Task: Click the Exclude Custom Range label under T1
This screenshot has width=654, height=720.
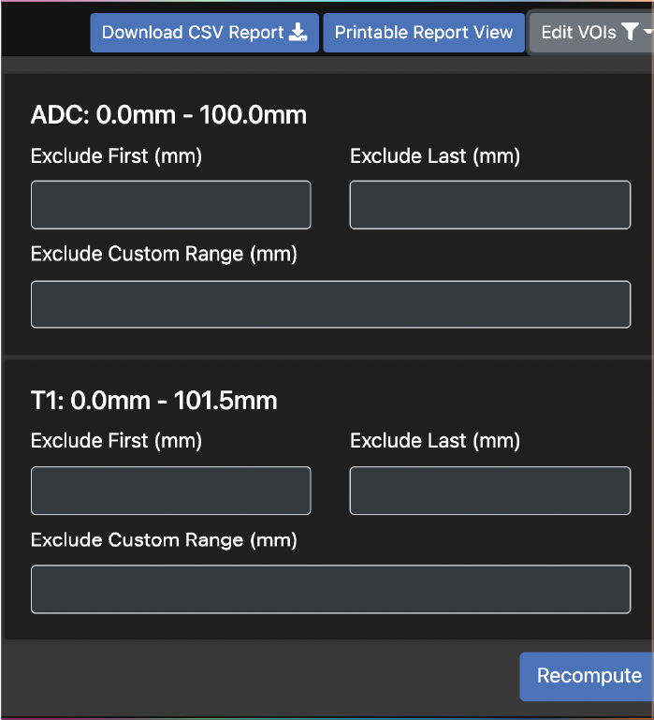Action: click(x=164, y=540)
